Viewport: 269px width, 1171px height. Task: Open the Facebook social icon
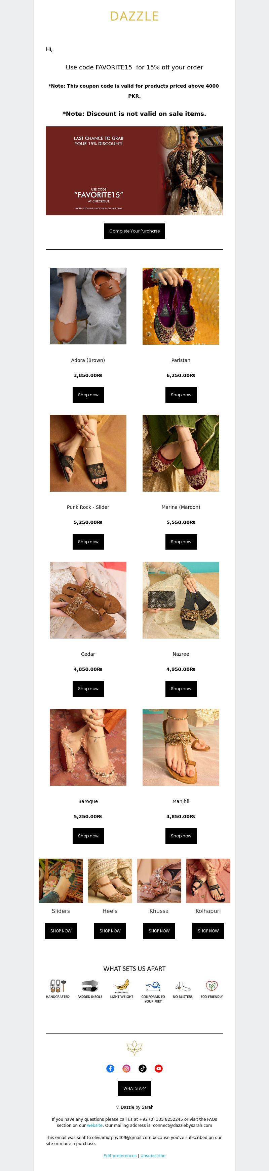(110, 1068)
